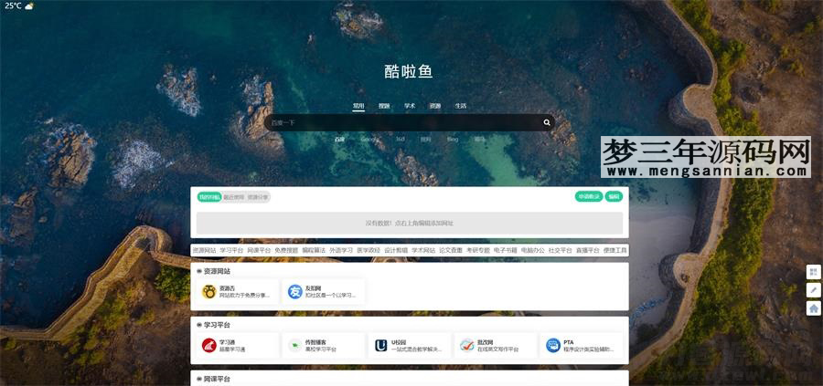This screenshot has height=386, width=823.
Task: Jump to 学习平台 in category nav bar
Action: 231,250
